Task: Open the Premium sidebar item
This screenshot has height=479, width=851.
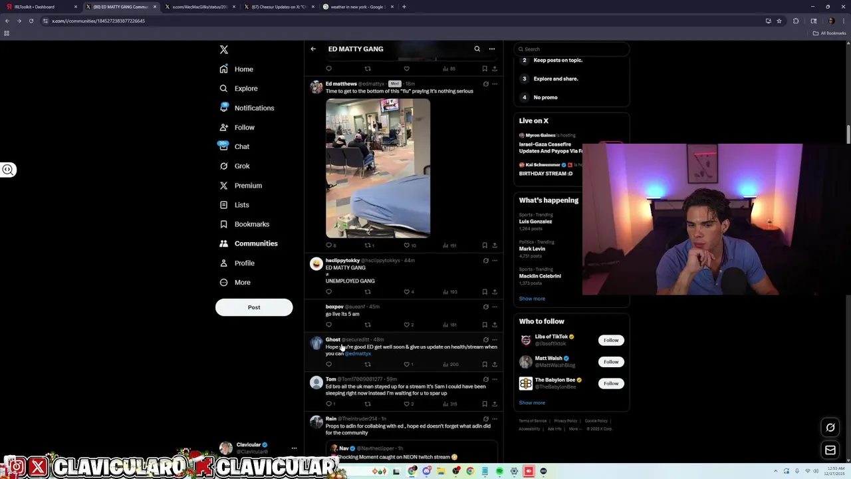Action: point(241,186)
